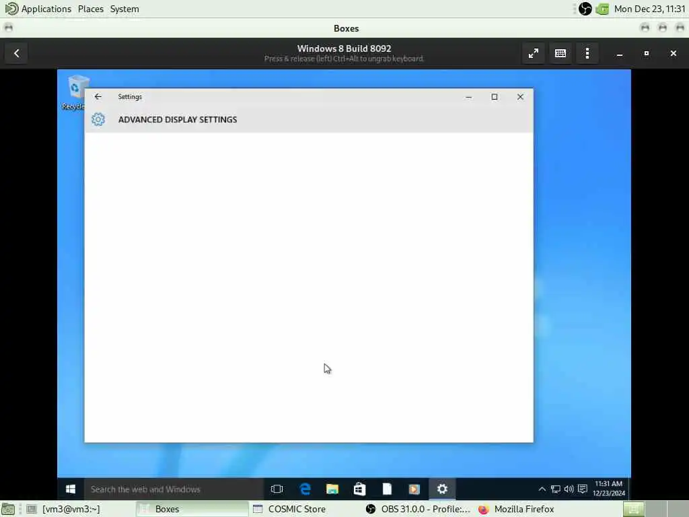
Task: Click workspace switcher first workspace
Action: pyautogui.click(x=633, y=509)
